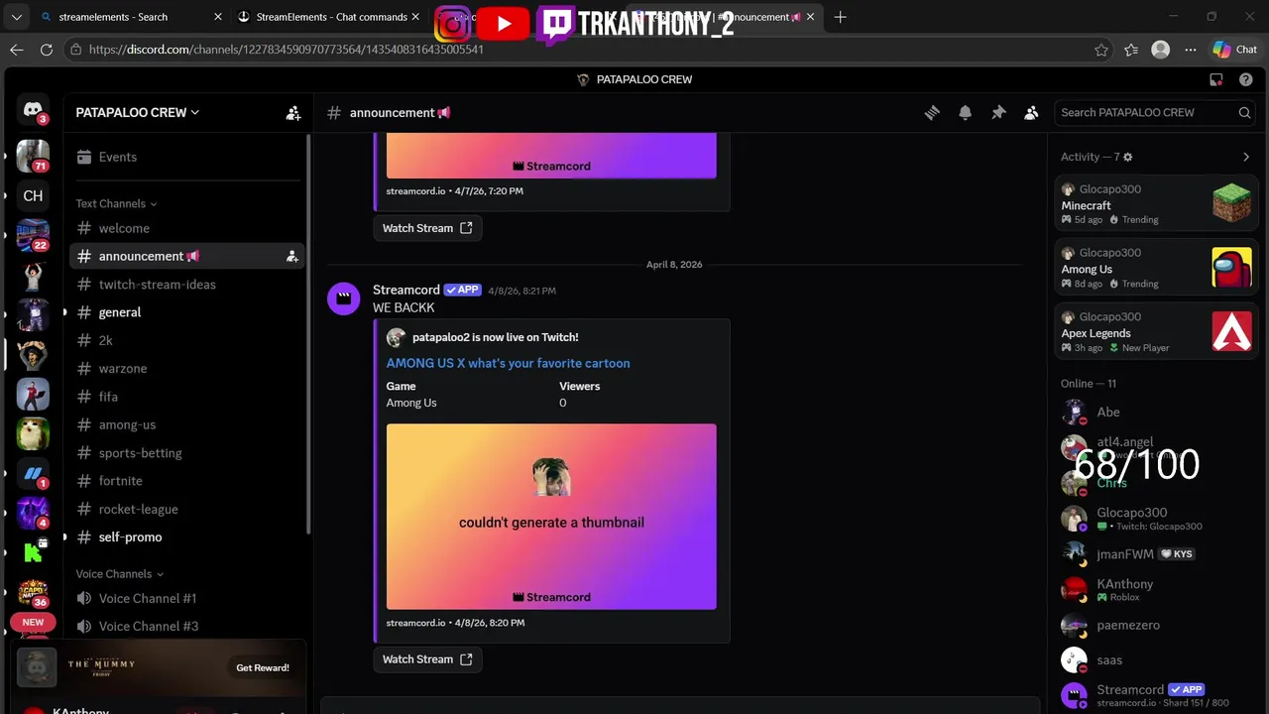Open member jmanFWM profile
Viewport: 1269px width, 714px height.
coord(1156,553)
